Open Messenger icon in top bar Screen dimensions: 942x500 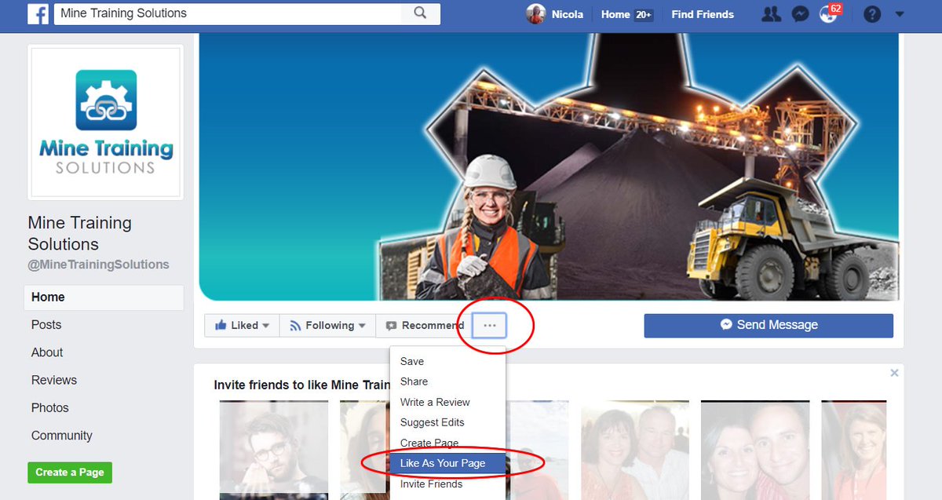click(x=800, y=14)
